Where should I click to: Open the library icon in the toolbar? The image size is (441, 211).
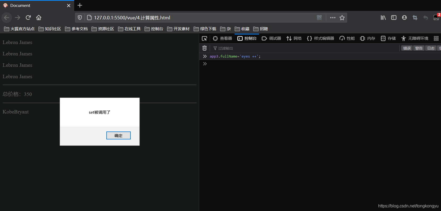coord(383,18)
